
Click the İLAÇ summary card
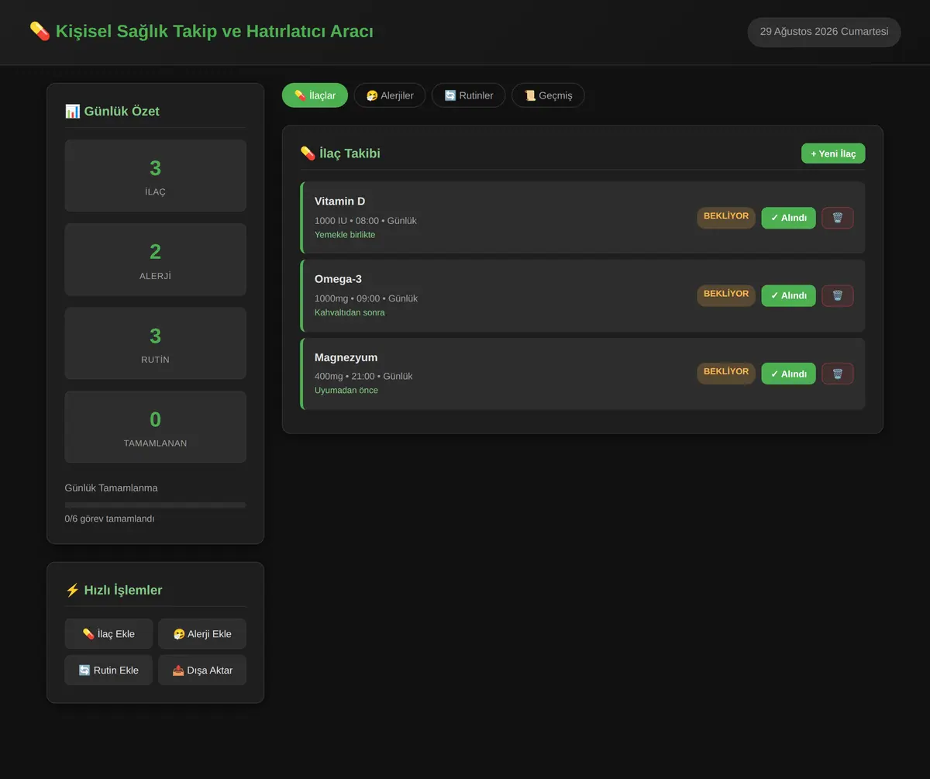[155, 175]
